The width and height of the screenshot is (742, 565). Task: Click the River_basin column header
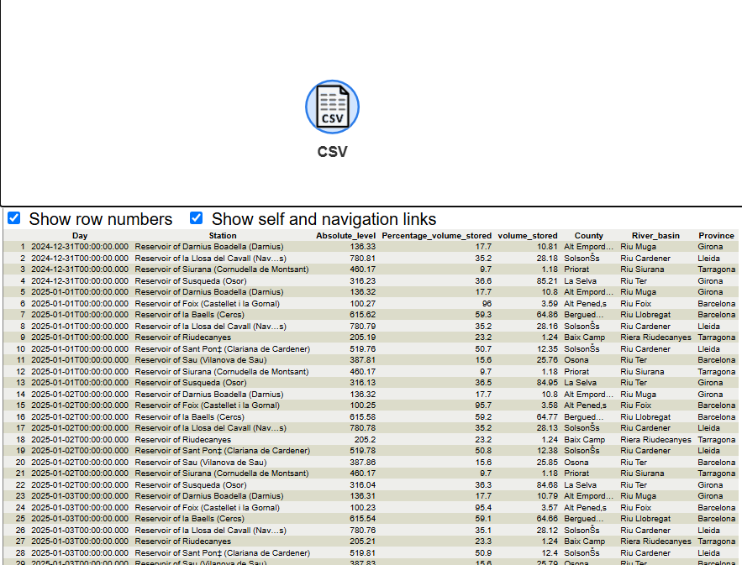click(x=655, y=236)
